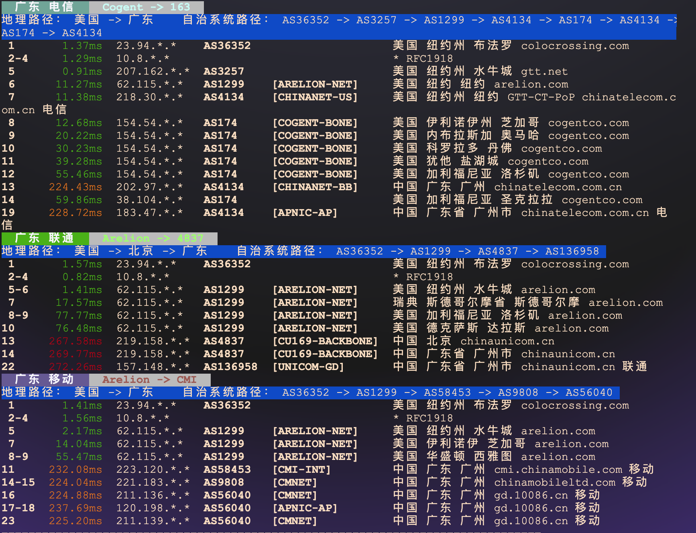
Task: Select the IP address '120.198.*.*'
Action: click(153, 508)
